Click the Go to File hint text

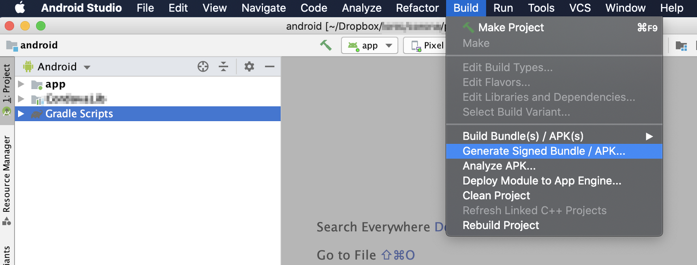(366, 255)
